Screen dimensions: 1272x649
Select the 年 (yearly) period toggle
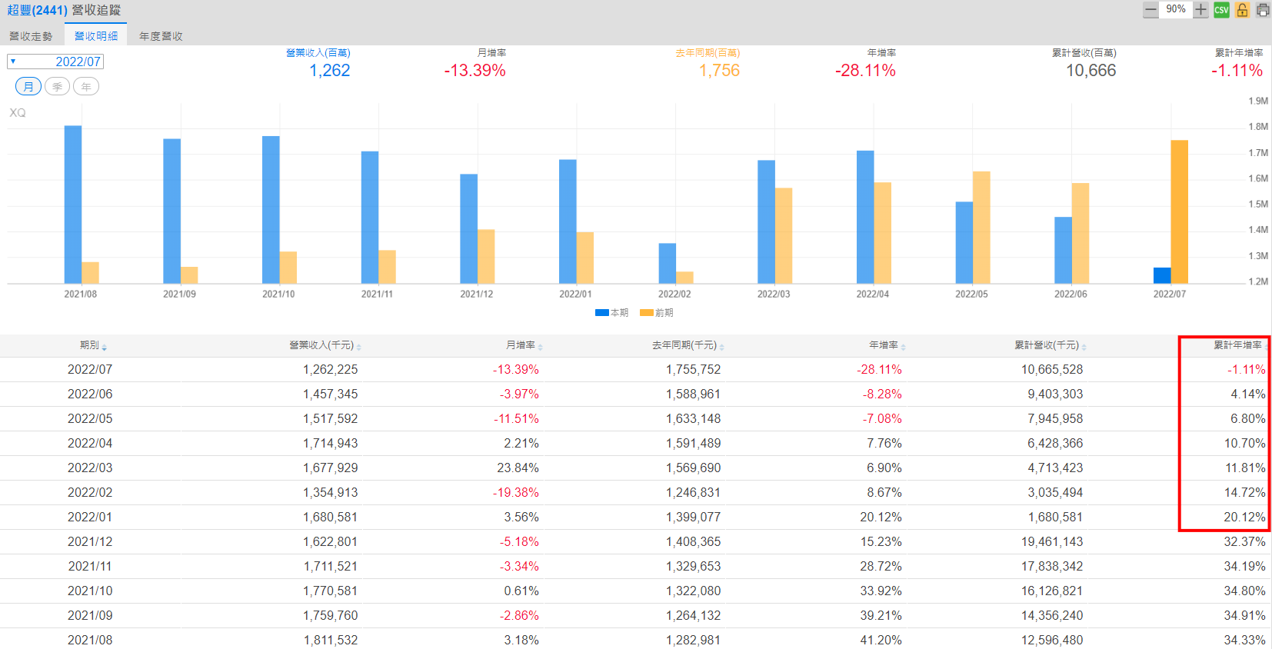(86, 86)
